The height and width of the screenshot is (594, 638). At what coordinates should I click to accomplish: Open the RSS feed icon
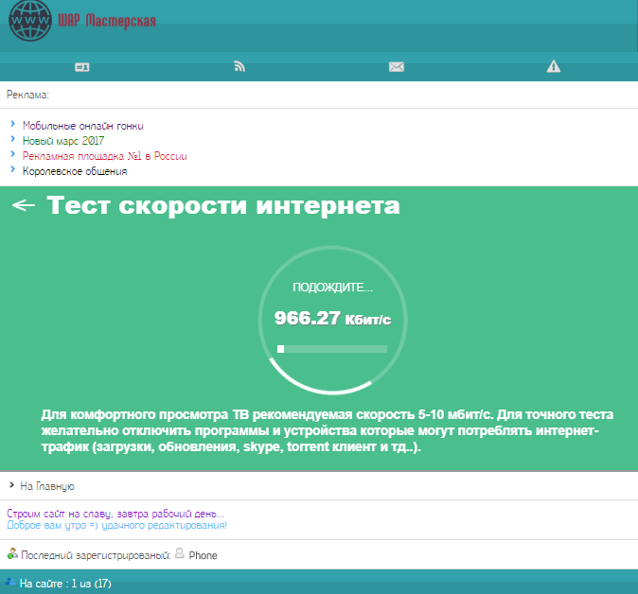(x=239, y=66)
